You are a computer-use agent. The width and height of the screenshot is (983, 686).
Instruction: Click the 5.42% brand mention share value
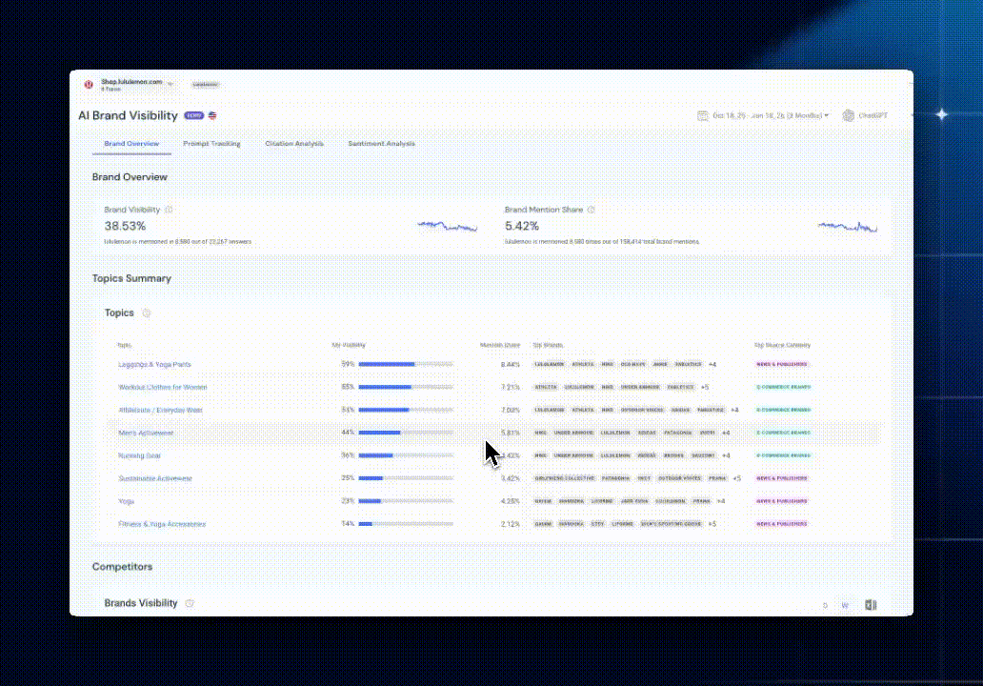[522, 226]
